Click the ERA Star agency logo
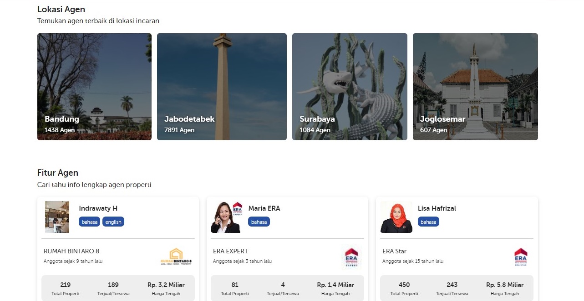The image size is (584, 301). pyautogui.click(x=520, y=257)
